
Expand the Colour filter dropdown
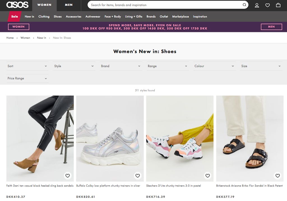(x=214, y=66)
